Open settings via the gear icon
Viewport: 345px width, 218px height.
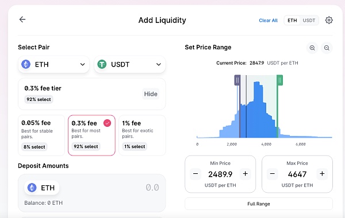[329, 20]
